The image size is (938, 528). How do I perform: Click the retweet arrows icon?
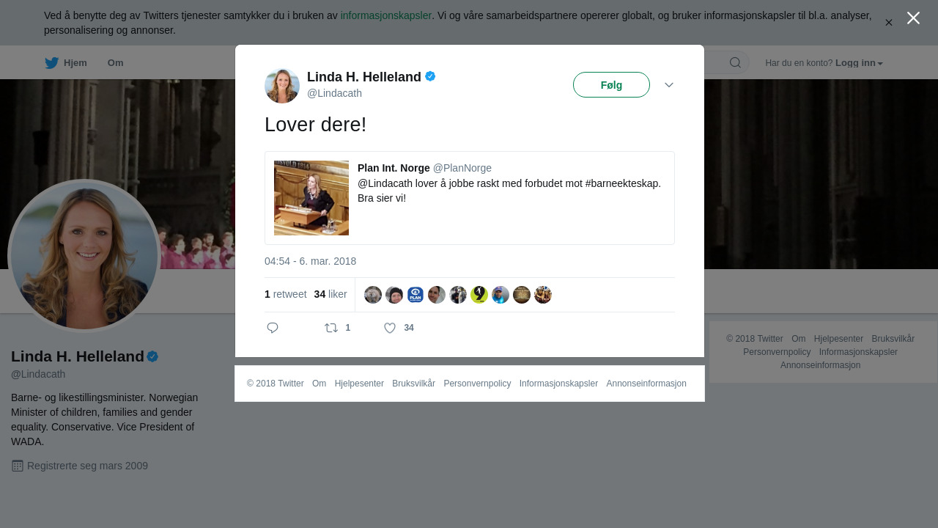tap(331, 328)
